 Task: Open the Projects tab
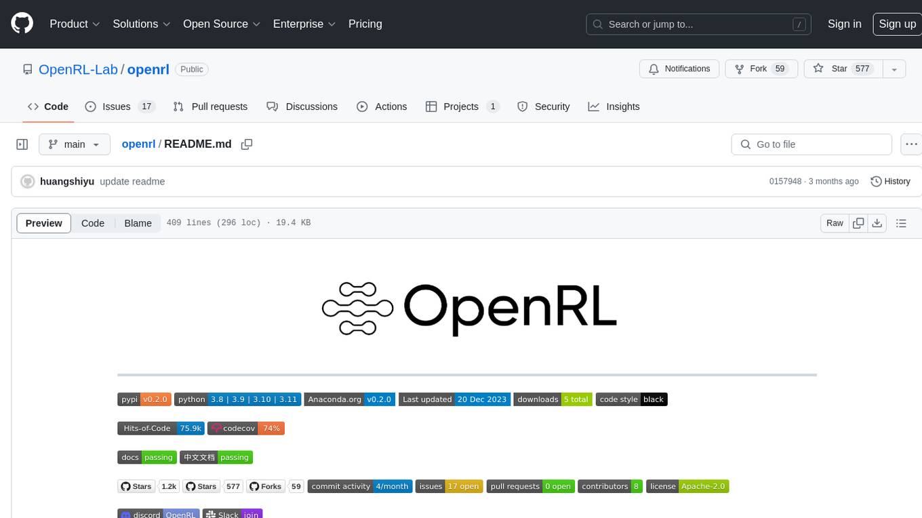point(462,106)
